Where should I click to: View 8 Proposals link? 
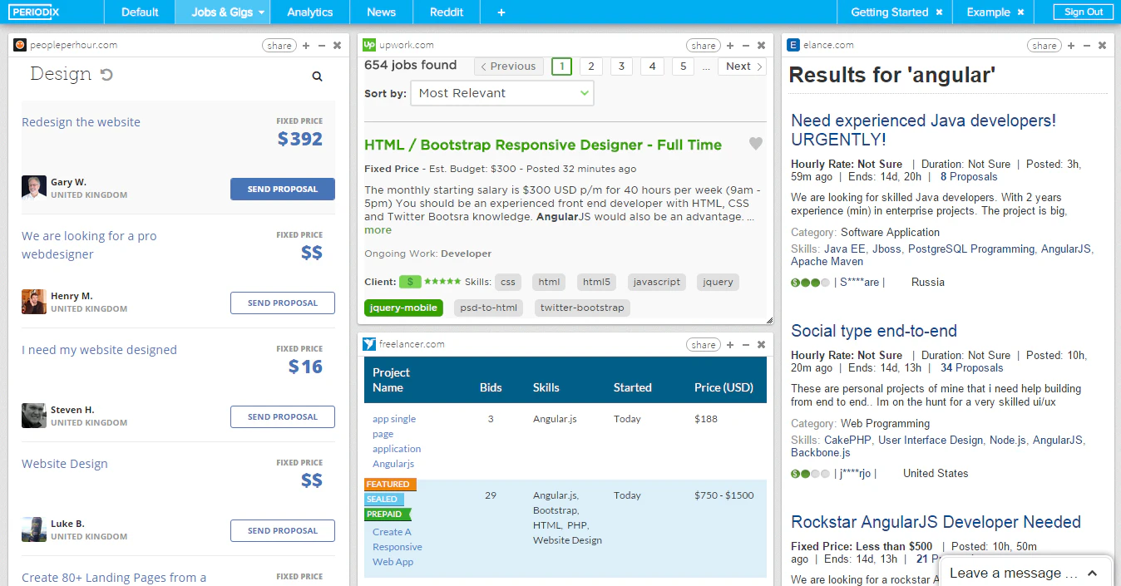tap(969, 176)
